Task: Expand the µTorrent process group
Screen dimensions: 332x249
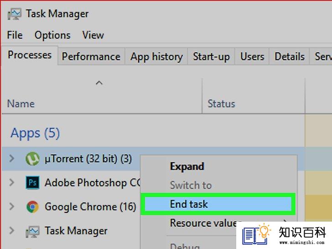Action: coord(12,159)
